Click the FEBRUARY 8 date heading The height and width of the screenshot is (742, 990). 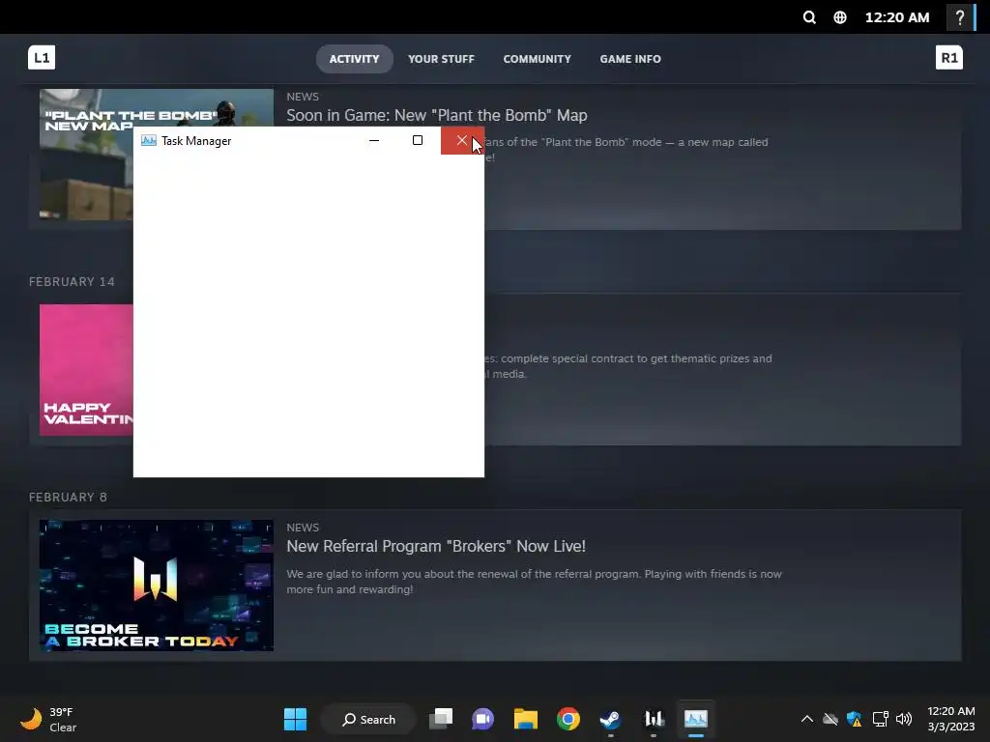[68, 498]
